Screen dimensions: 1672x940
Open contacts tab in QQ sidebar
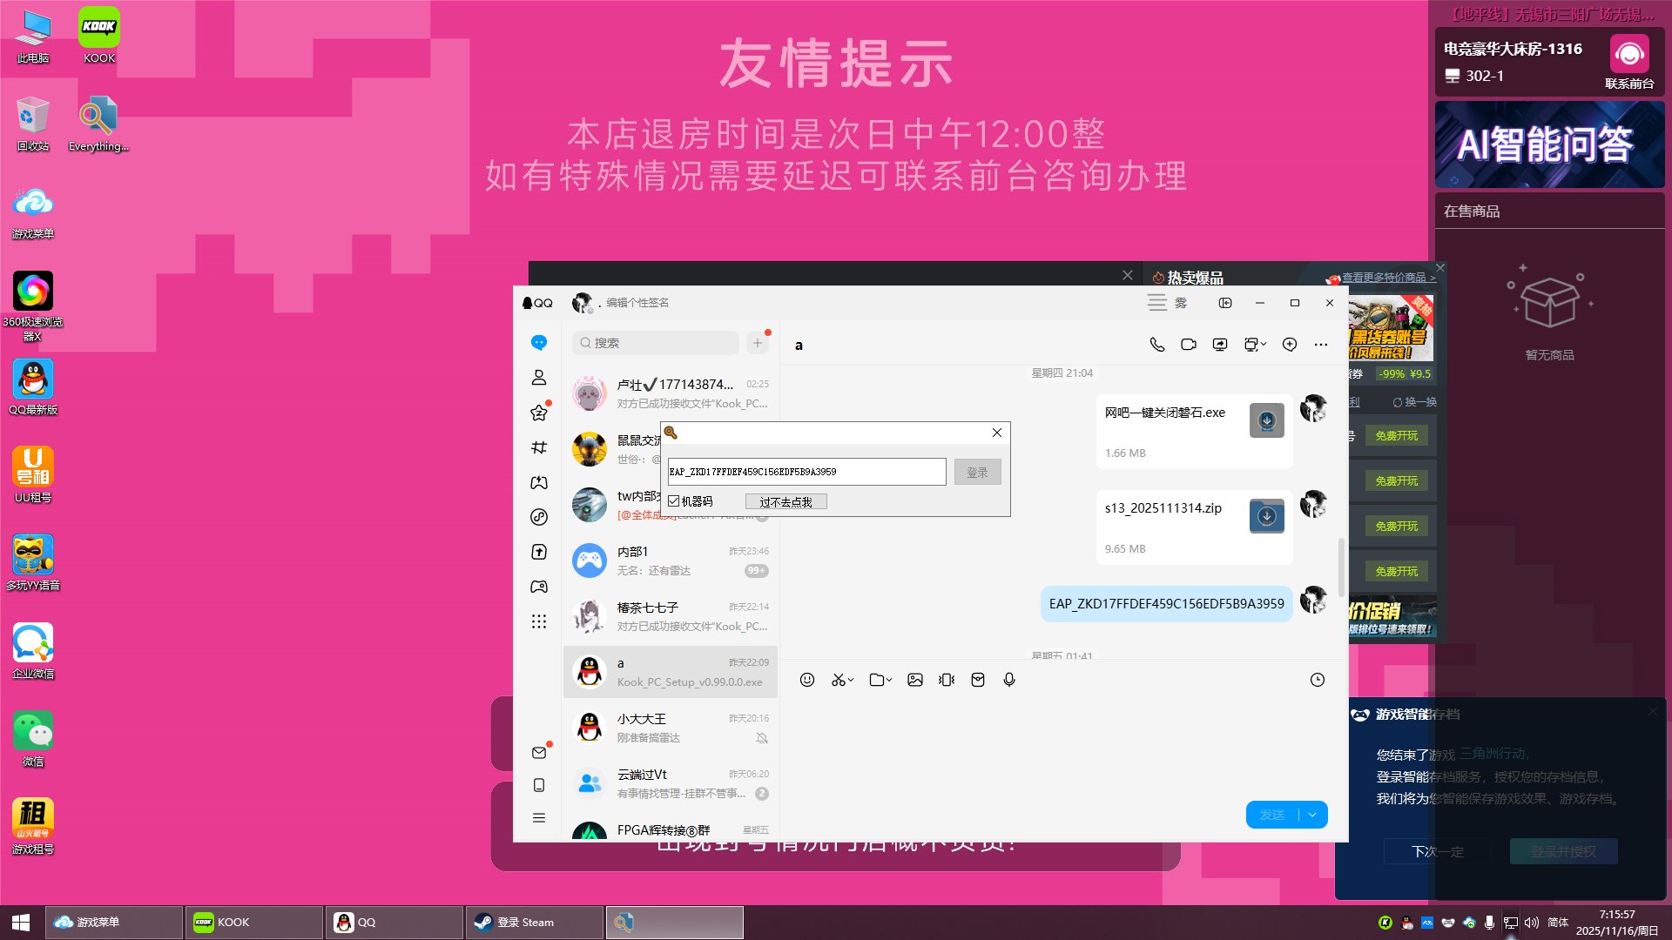(x=539, y=378)
